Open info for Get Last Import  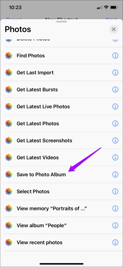click(115, 72)
